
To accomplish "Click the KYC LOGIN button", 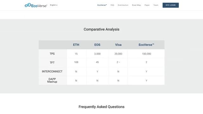I will [171, 5].
